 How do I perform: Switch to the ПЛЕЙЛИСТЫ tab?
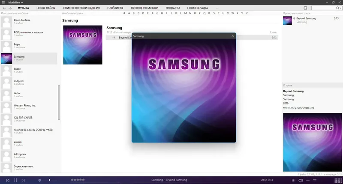pos(115,8)
